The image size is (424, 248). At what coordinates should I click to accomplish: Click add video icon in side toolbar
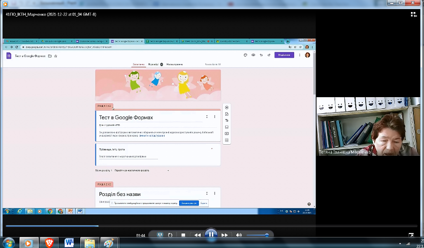227,134
